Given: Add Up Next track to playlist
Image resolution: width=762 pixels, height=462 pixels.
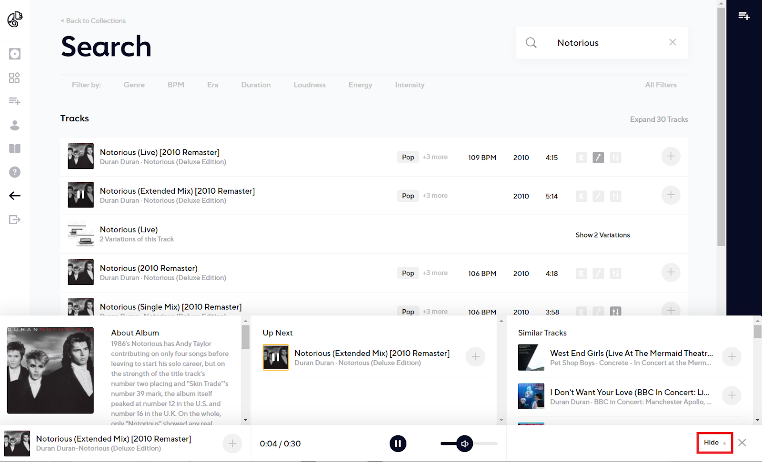Looking at the screenshot, I should (x=475, y=357).
